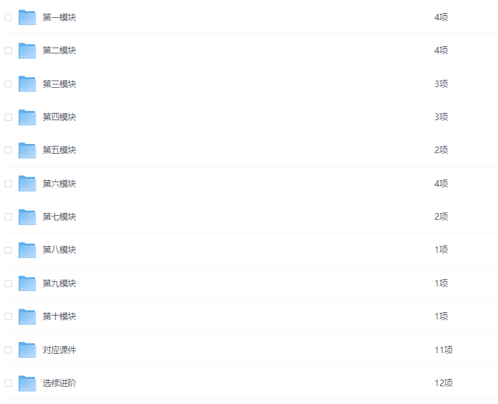Screen dimensions: 498x404
Task: Click the 第一模块 folder name
Action: [x=59, y=17]
